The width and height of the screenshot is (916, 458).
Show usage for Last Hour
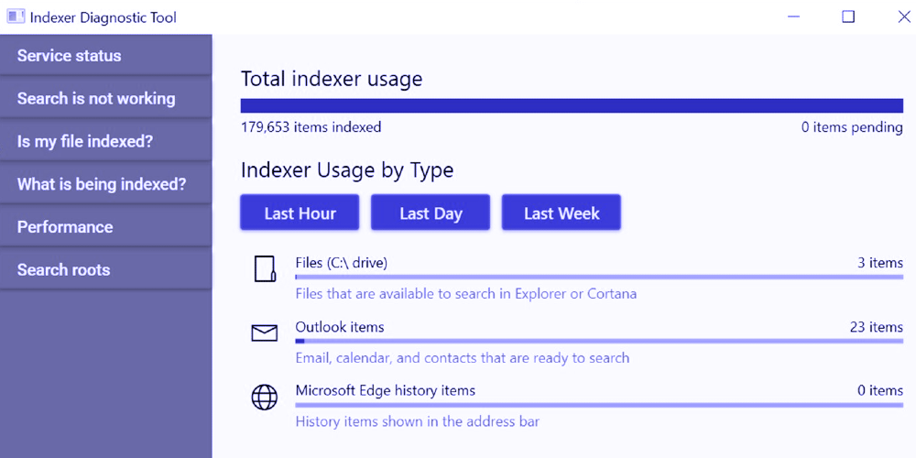coord(300,213)
